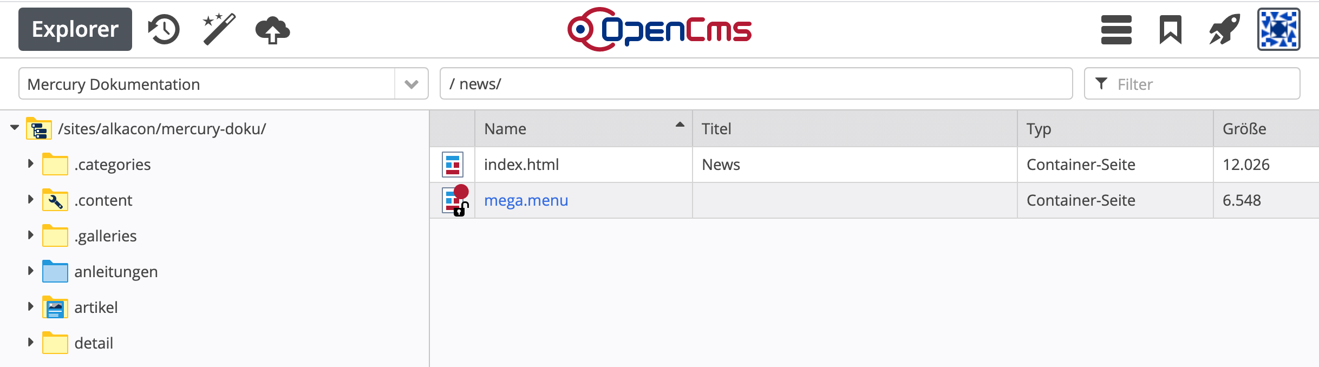Viewport: 1319px width, 367px height.
Task: Open the magic wand new-resource wizard
Action: click(219, 29)
